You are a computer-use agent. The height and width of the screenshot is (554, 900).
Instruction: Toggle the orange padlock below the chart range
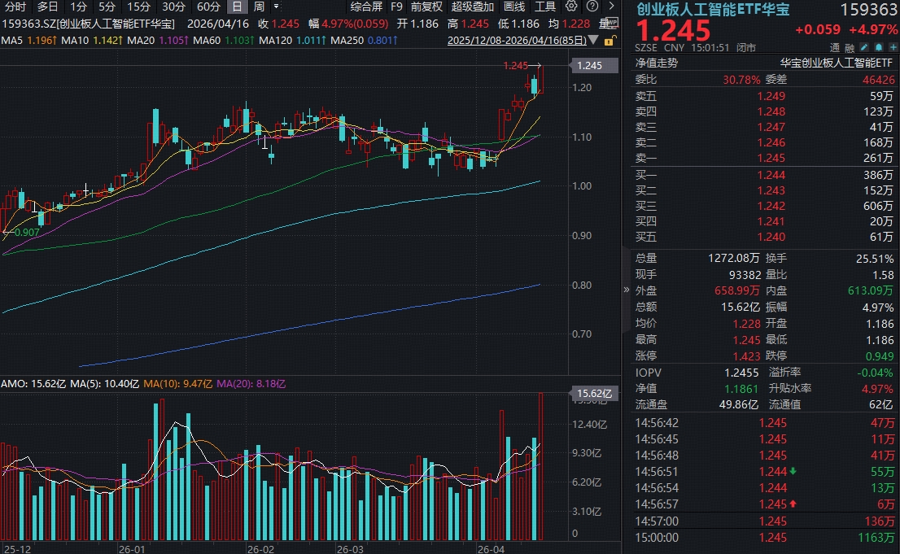[x=609, y=41]
